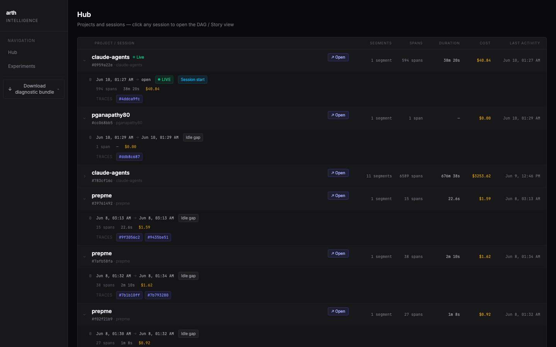556x347 pixels.
Task: Expand the claude-agents #783cf16c session row
Action: pos(84,176)
